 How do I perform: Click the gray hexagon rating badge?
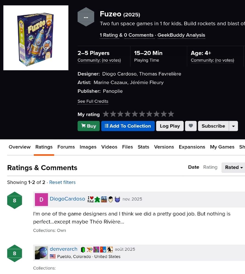[x=86, y=17]
